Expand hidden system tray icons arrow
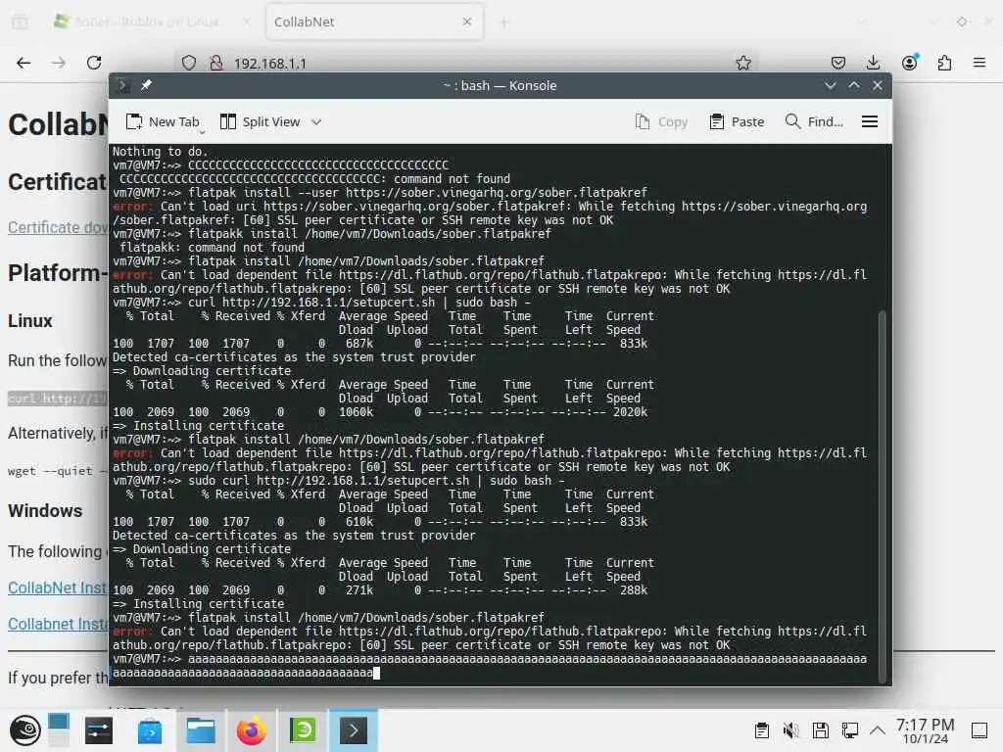1003x752 pixels. (878, 730)
